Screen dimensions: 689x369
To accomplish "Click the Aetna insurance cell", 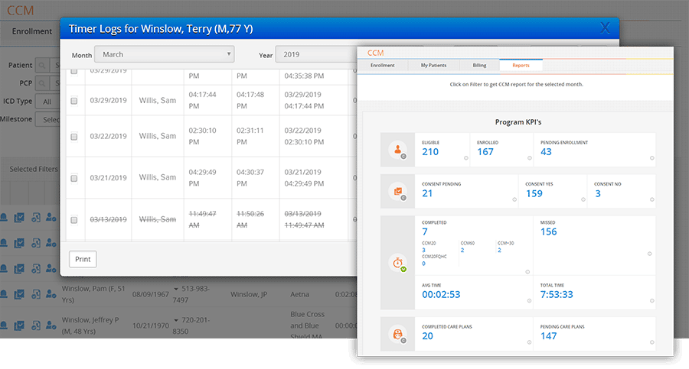I will pyautogui.click(x=299, y=294).
